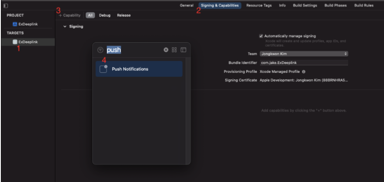384x182 pixels.
Task: Click the ExDeeplink project icon
Action: (14, 24)
